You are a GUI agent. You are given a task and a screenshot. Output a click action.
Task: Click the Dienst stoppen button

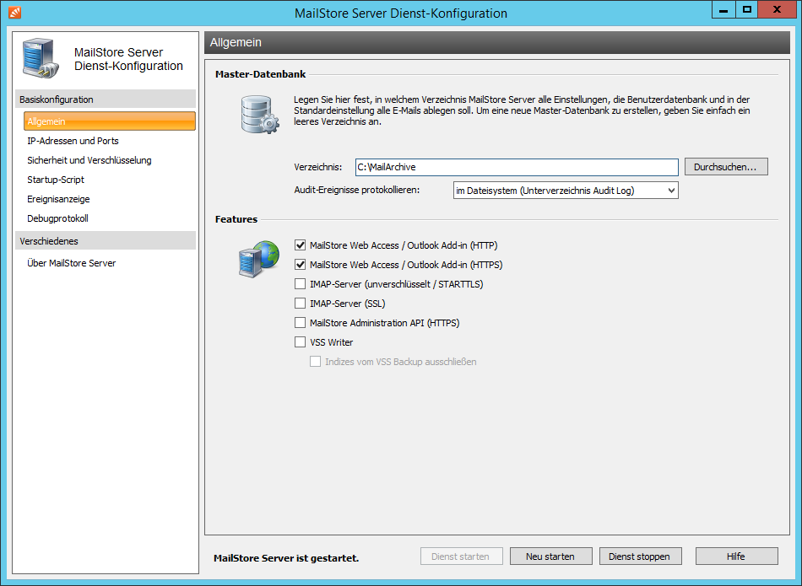point(640,556)
